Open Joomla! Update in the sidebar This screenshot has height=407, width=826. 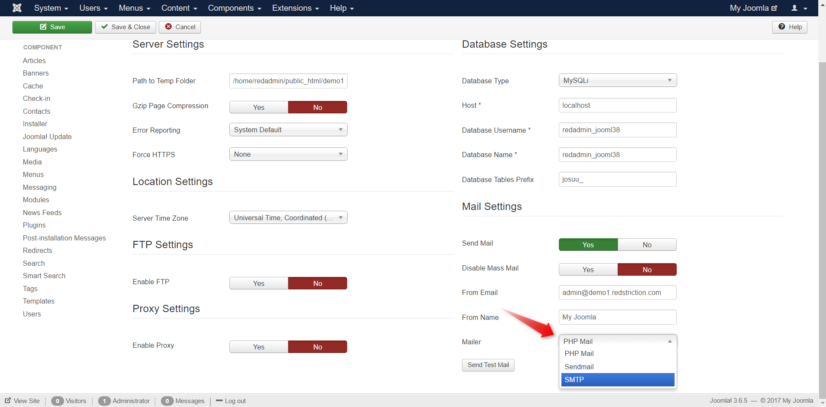coord(47,137)
